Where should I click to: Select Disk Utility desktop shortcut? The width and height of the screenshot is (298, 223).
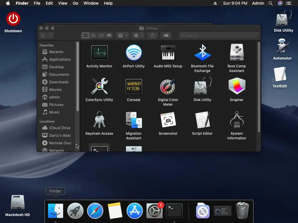point(283,19)
